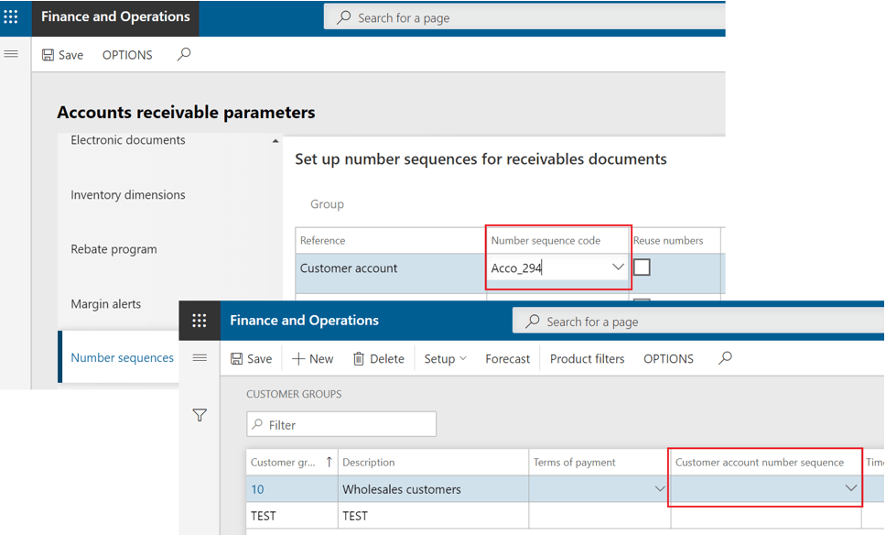Open app launcher waffle in Customer groups window
886x535 pixels.
coord(200,321)
